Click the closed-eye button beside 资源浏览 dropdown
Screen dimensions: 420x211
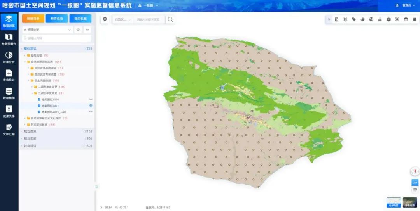pyautogui.click(x=87, y=29)
